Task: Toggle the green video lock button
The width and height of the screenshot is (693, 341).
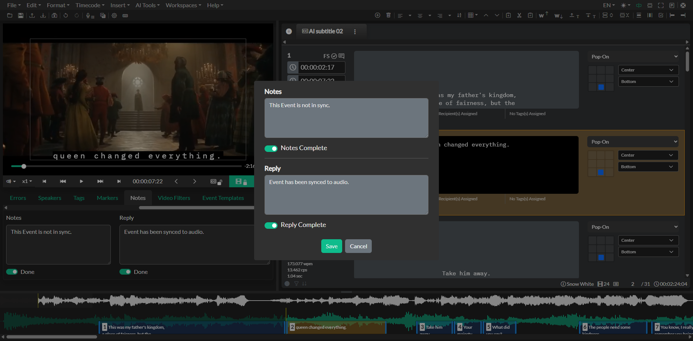Action: pyautogui.click(x=241, y=182)
